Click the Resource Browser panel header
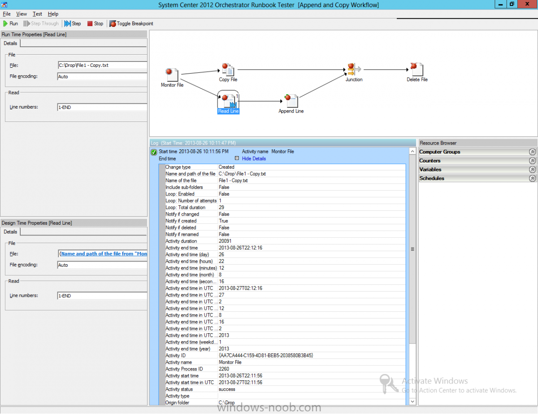 [x=478, y=143]
